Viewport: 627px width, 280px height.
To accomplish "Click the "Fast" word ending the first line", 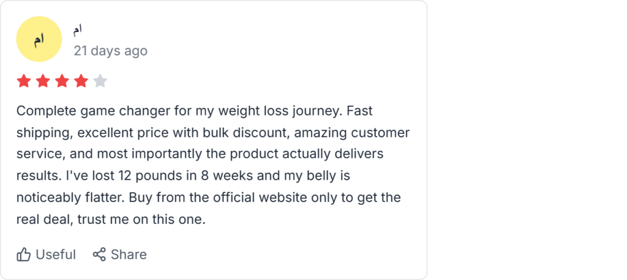I will 359,111.
